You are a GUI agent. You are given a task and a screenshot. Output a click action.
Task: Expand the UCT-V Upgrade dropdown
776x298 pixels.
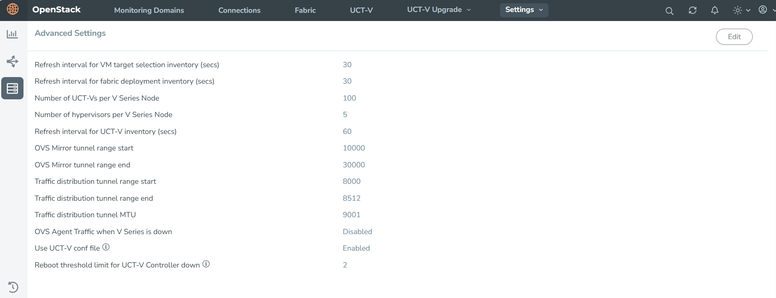coord(439,10)
